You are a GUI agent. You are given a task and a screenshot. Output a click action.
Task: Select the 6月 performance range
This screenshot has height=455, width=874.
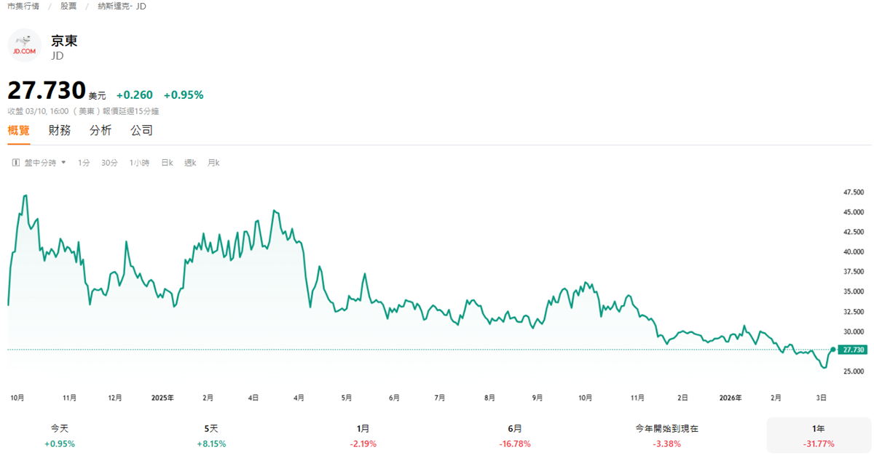pyautogui.click(x=514, y=436)
